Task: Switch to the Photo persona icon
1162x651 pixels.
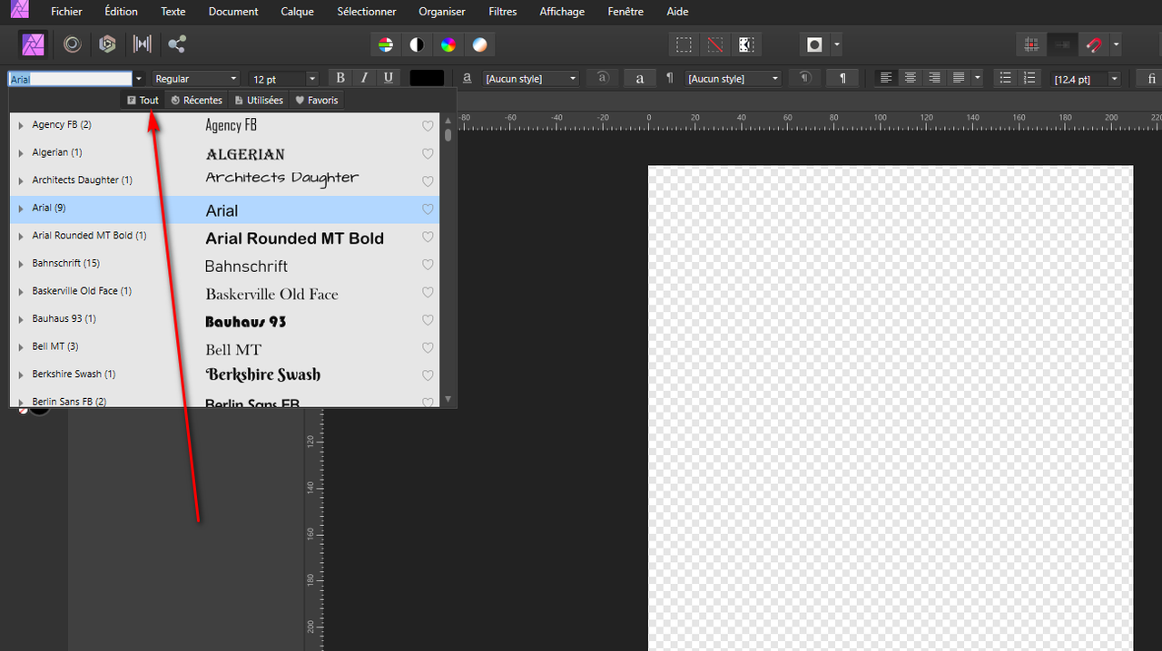Action: (x=33, y=44)
